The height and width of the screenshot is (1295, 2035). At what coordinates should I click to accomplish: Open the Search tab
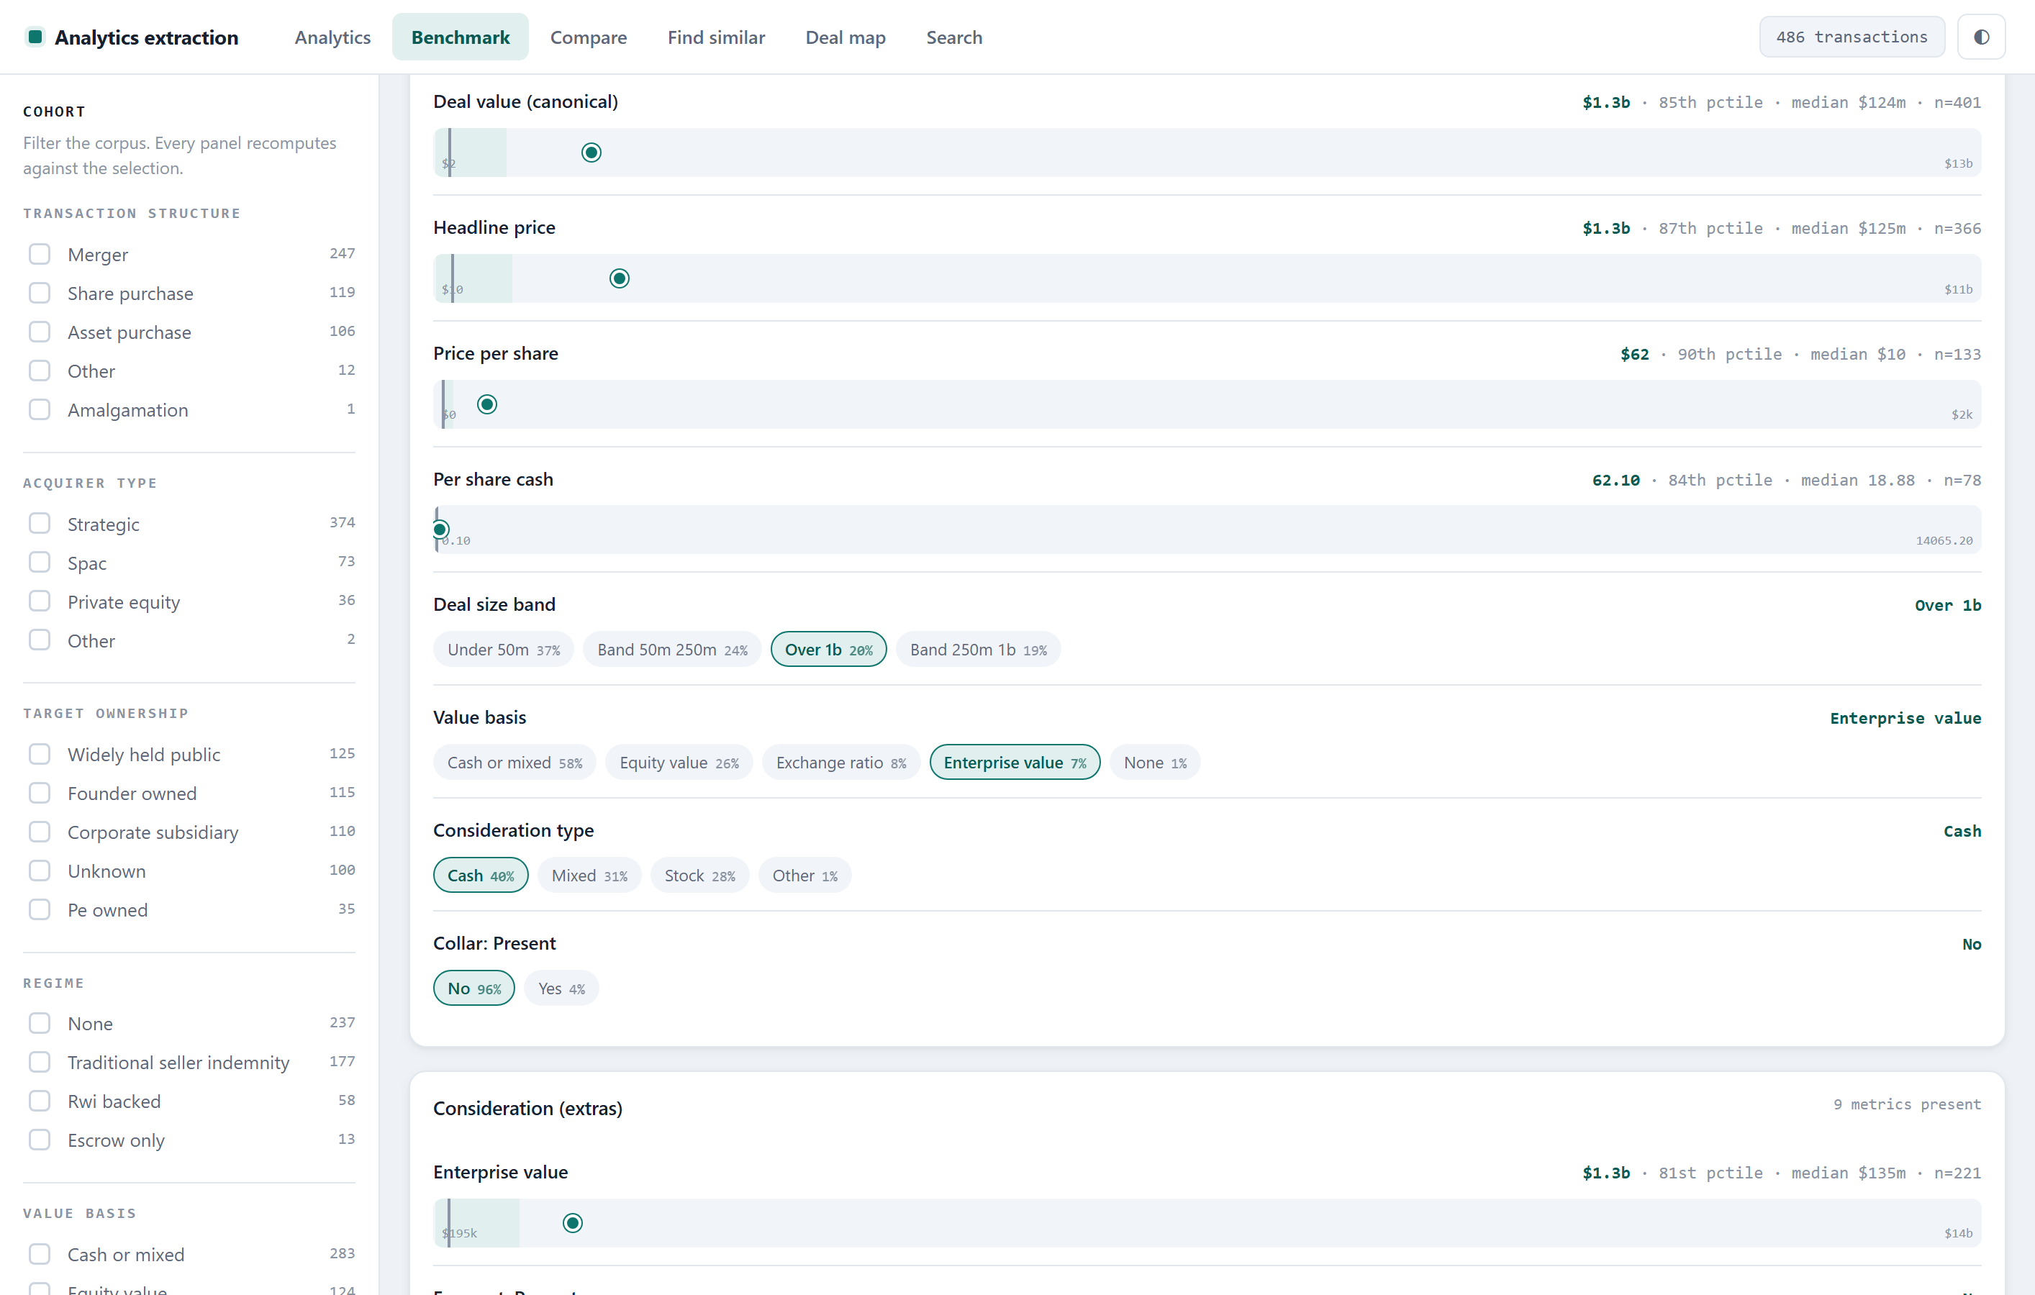(954, 37)
